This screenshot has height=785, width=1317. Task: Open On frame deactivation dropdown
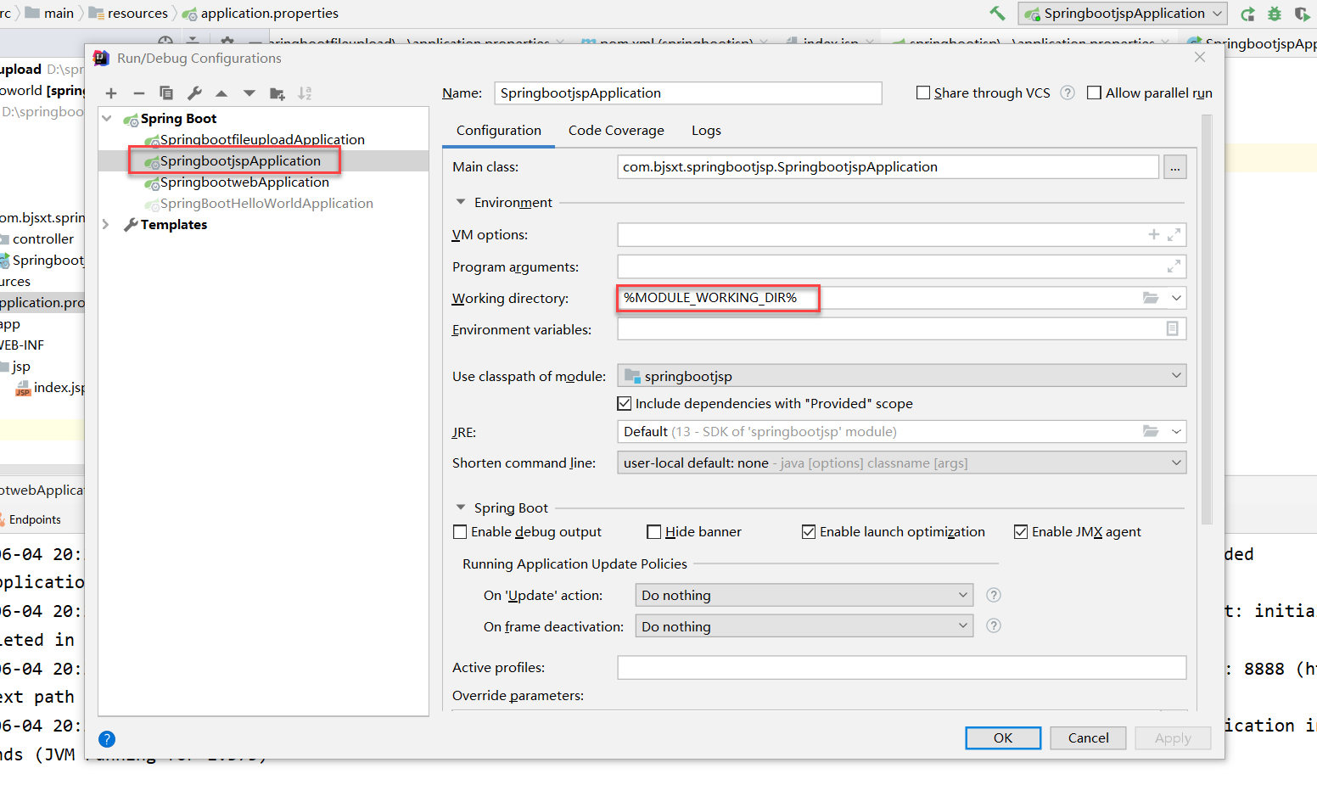click(x=804, y=626)
